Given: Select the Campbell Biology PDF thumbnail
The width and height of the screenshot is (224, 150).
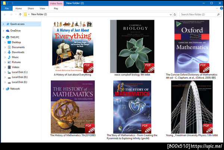Looking at the screenshot, I should pyautogui.click(x=132, y=46).
